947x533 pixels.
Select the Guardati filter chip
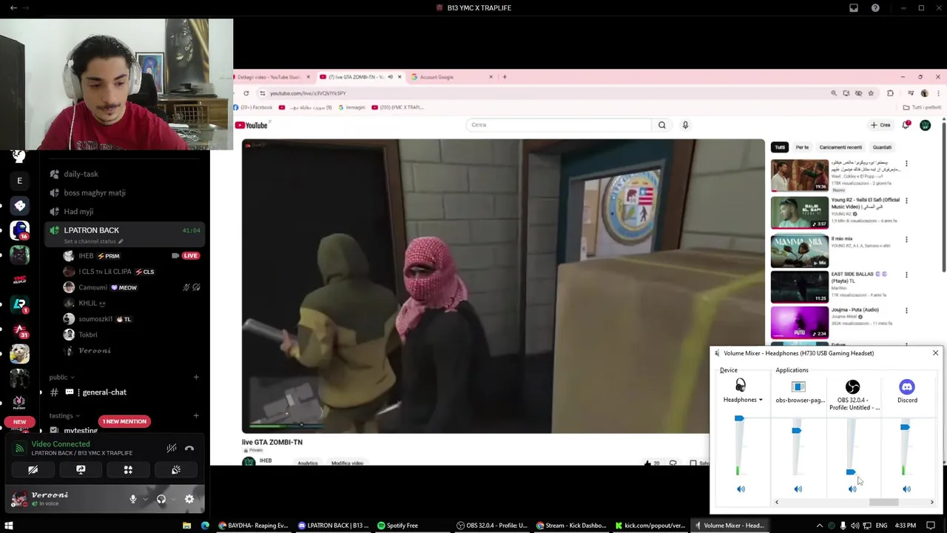pos(882,147)
